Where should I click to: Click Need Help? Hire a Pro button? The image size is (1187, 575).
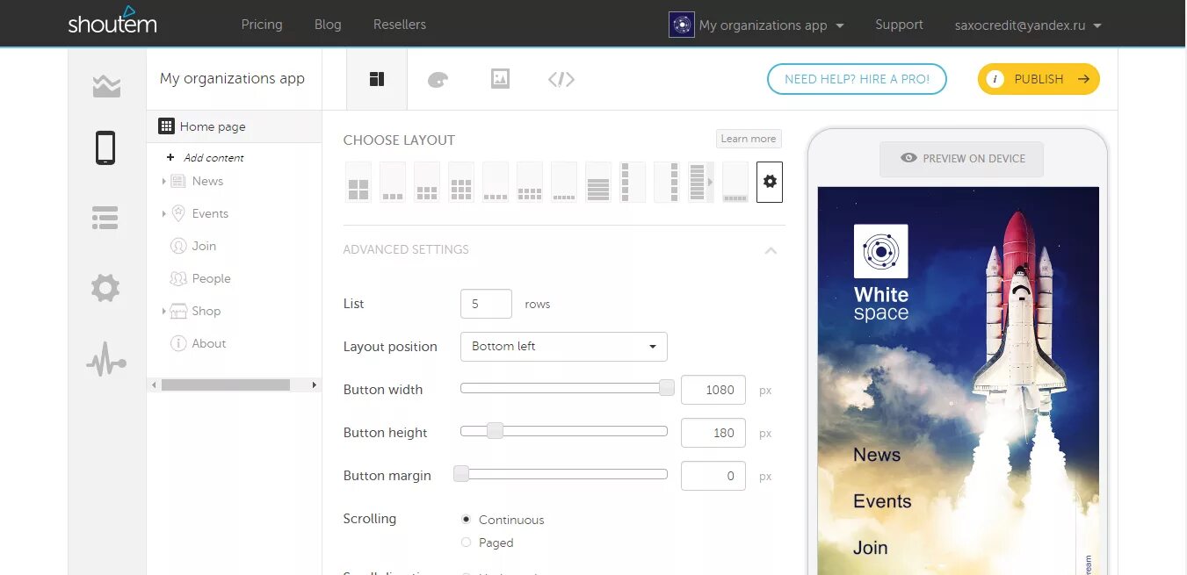click(857, 79)
